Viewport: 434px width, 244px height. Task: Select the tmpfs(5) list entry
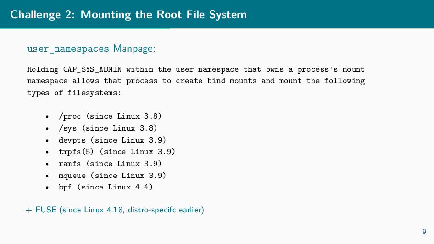pyautogui.click(x=117, y=152)
